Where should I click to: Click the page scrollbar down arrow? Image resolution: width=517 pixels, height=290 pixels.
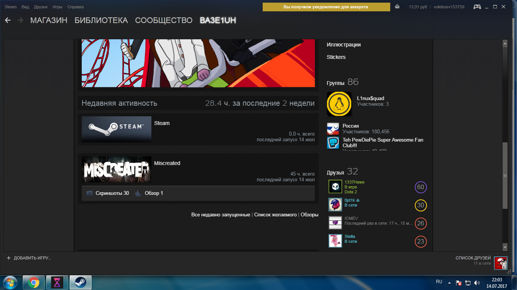click(x=505, y=247)
